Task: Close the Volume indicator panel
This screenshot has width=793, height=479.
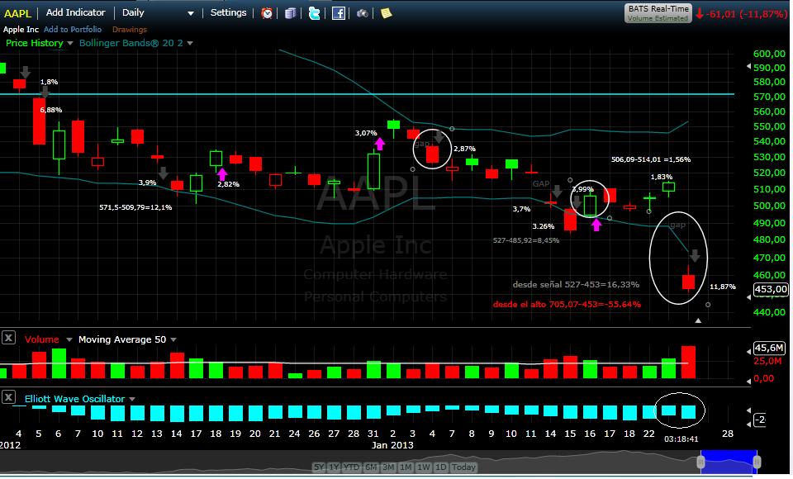Action: (8, 338)
